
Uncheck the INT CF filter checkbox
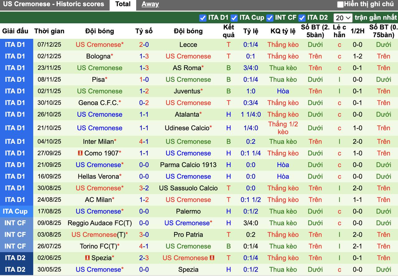coord(270,18)
